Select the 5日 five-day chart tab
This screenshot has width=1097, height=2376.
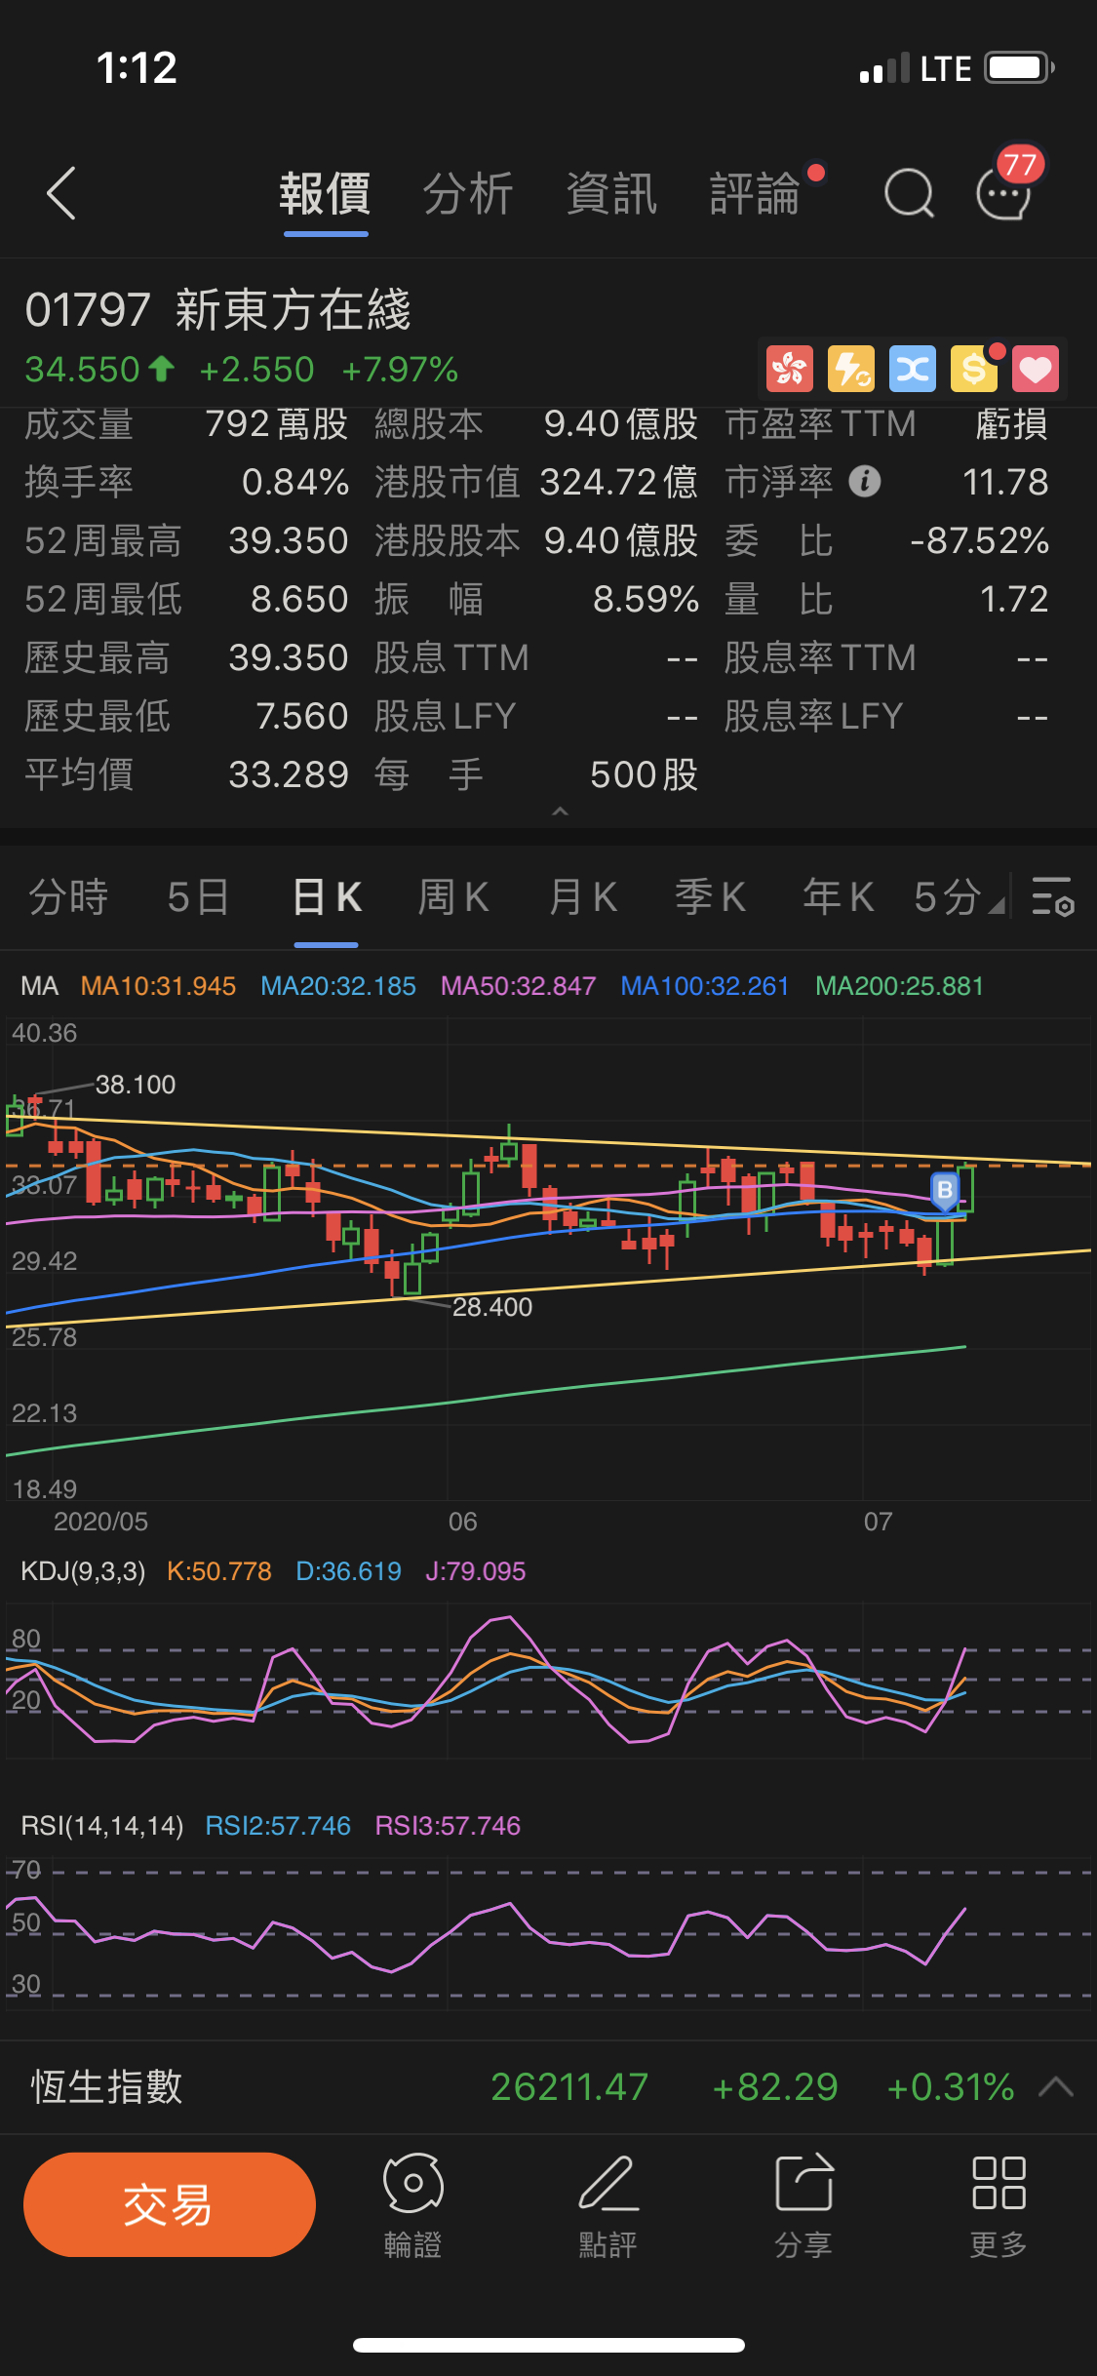coord(198,896)
